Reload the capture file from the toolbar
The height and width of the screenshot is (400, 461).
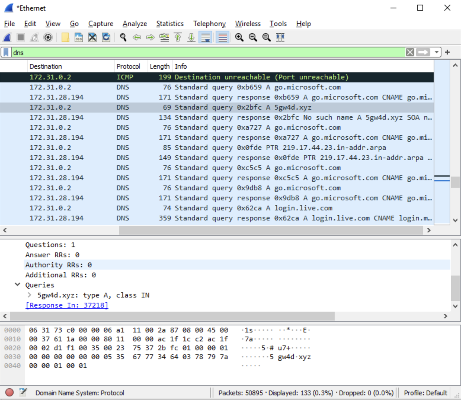tap(106, 37)
